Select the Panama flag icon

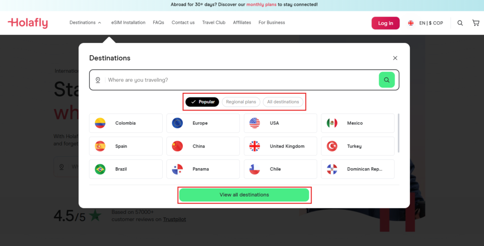178,169
